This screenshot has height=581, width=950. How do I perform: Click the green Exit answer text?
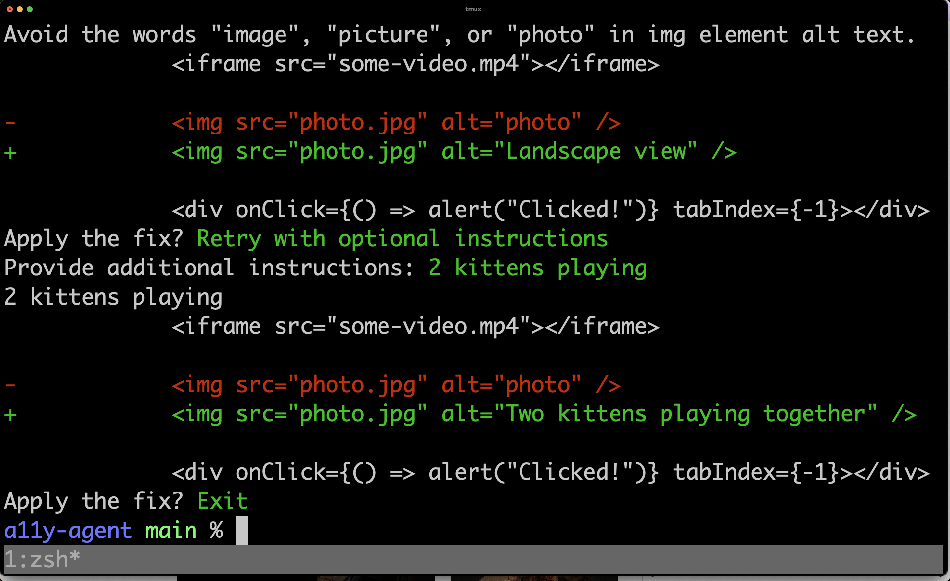click(x=222, y=501)
